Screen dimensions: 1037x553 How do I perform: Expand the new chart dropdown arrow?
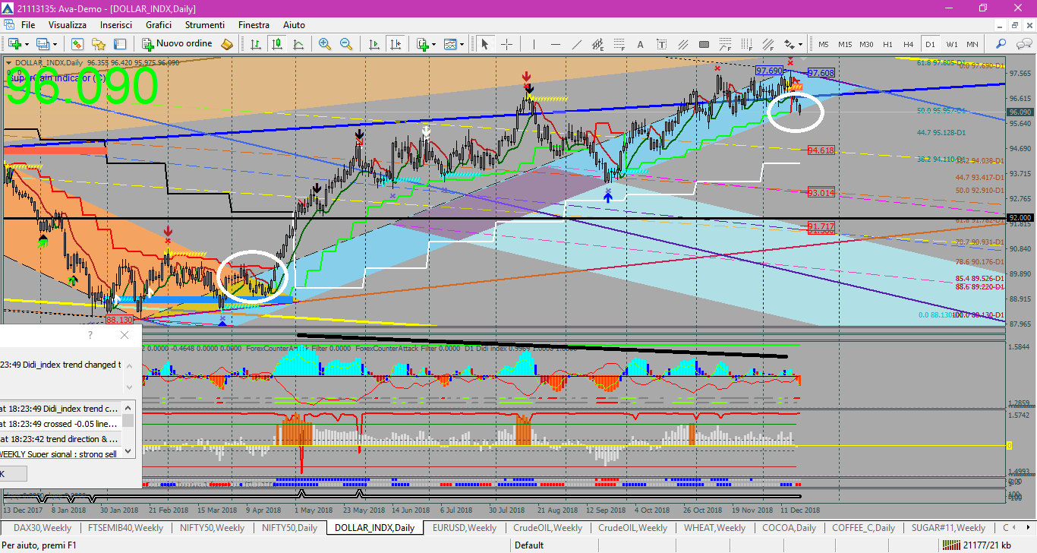point(27,44)
